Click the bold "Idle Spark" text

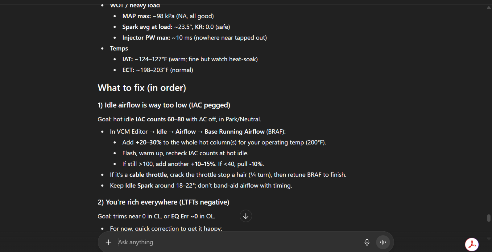pos(139,185)
